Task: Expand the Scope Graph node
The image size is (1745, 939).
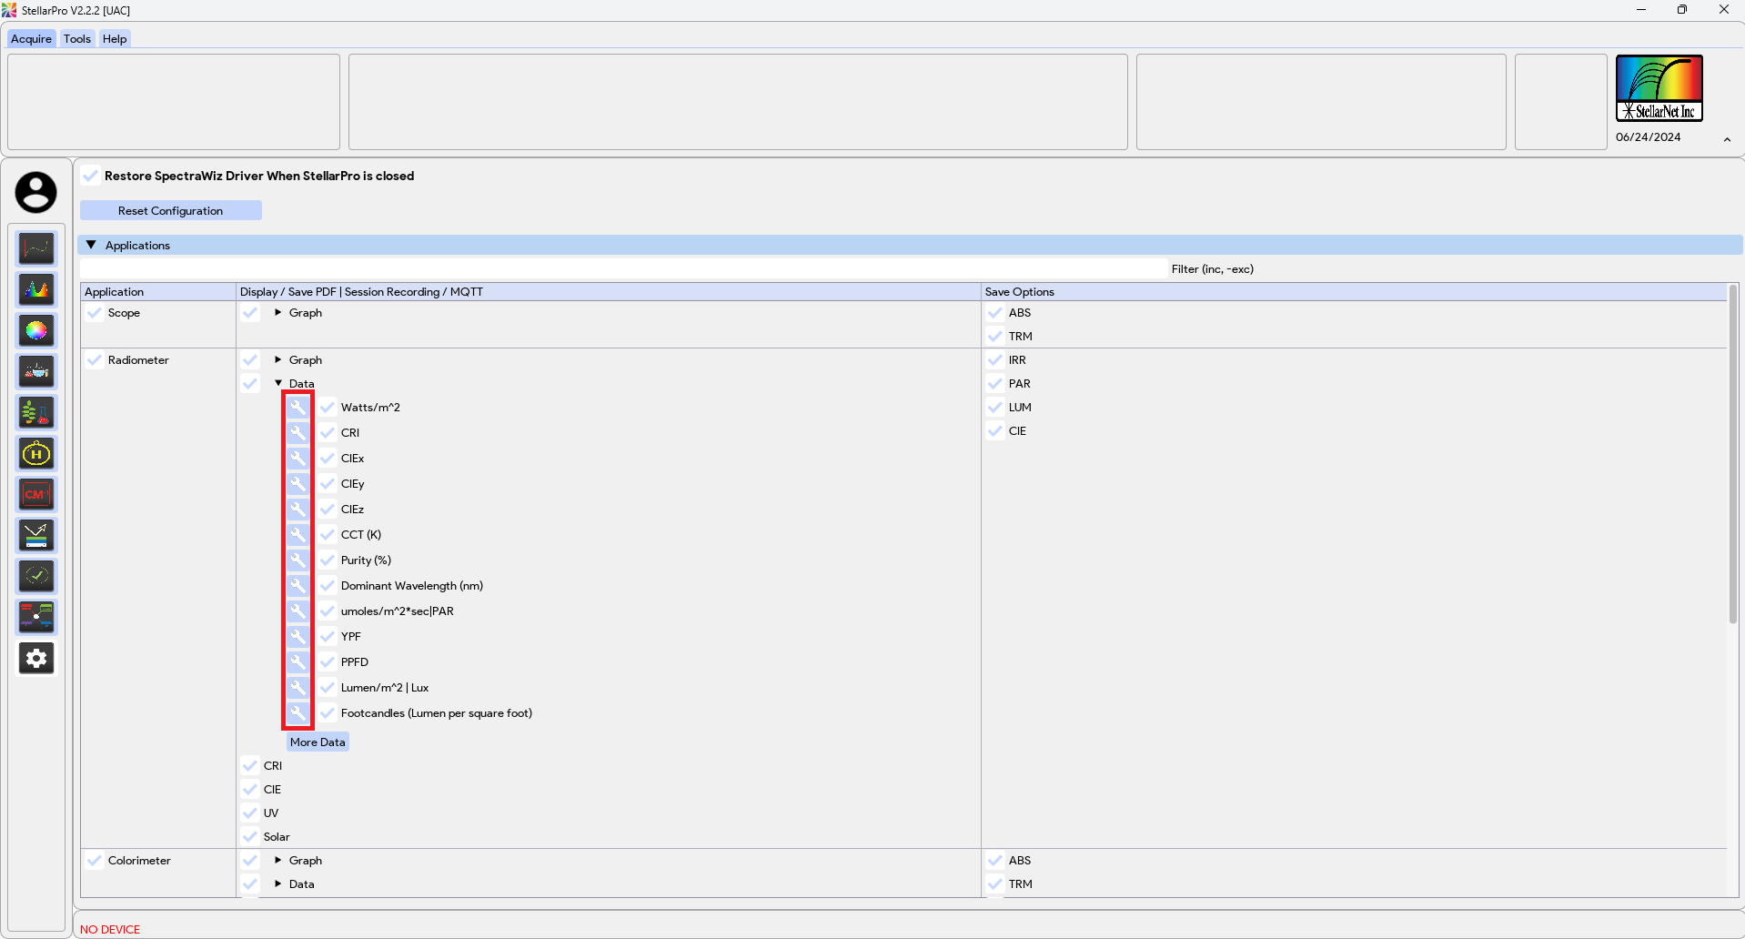Action: click(278, 313)
